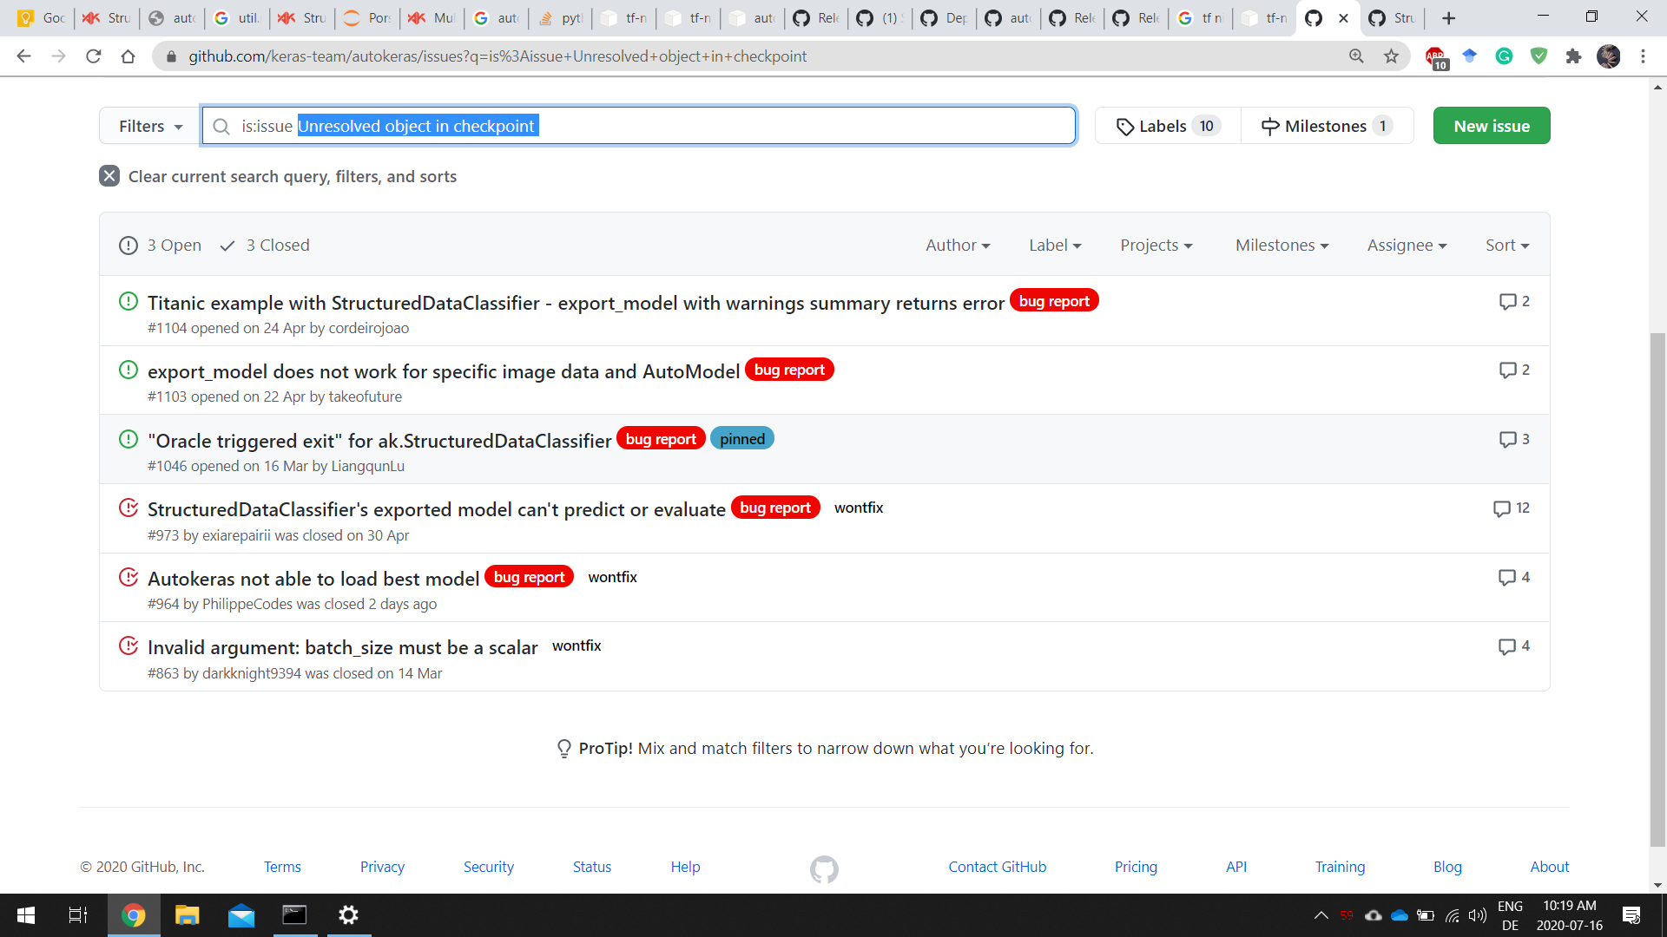This screenshot has width=1667, height=937.
Task: Click the bookmark star in address bar
Action: coord(1392,56)
